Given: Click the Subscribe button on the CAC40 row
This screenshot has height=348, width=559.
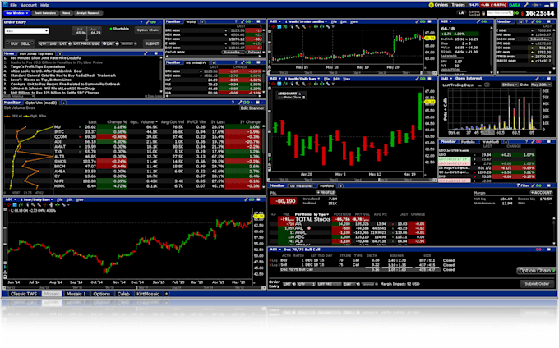Looking at the screenshot, I should (x=233, y=53).
